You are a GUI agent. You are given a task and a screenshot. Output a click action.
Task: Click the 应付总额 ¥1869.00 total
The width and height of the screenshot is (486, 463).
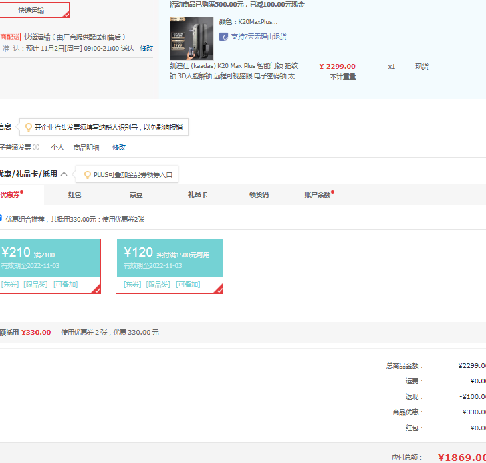pos(461,458)
